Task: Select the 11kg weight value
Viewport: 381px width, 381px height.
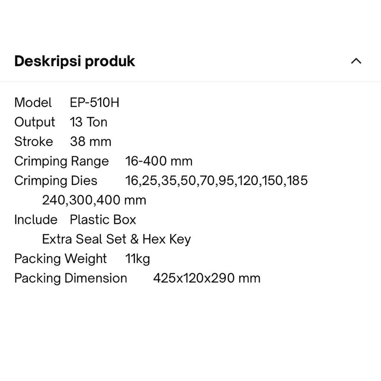Action: coord(138,259)
